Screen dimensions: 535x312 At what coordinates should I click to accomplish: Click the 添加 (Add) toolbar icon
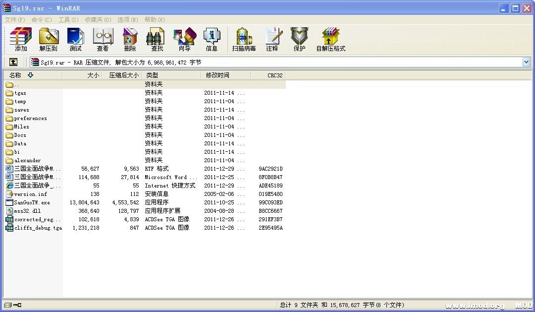tap(21, 39)
